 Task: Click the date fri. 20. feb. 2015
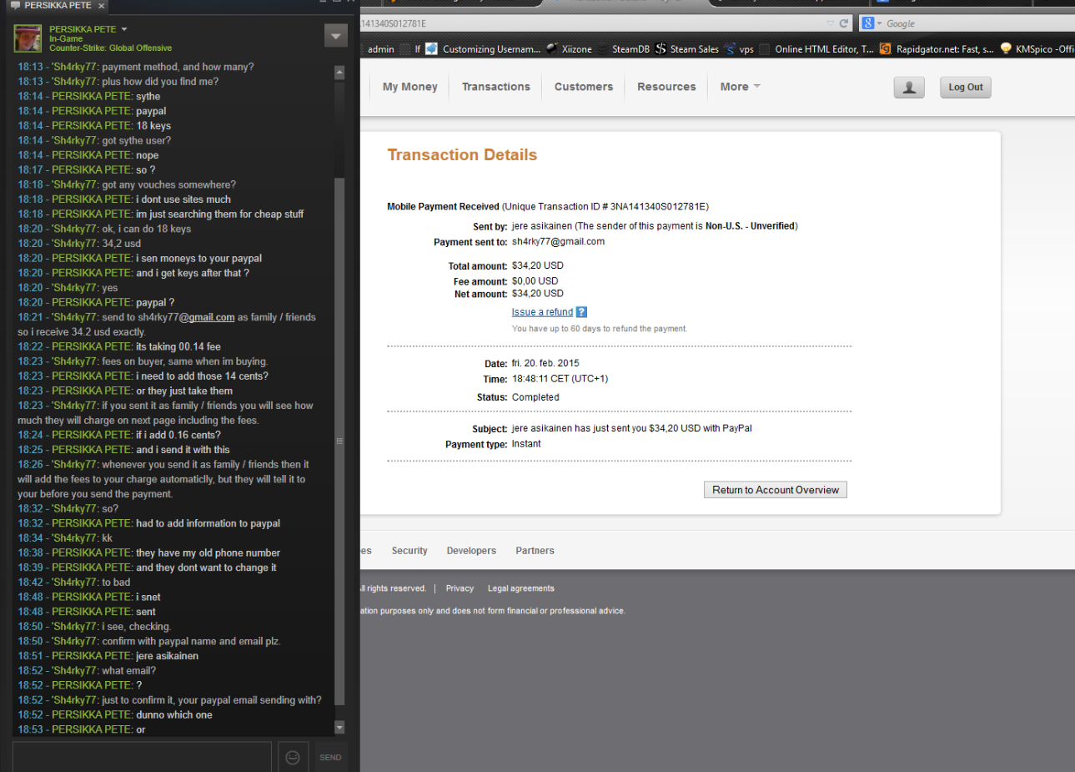[545, 363]
